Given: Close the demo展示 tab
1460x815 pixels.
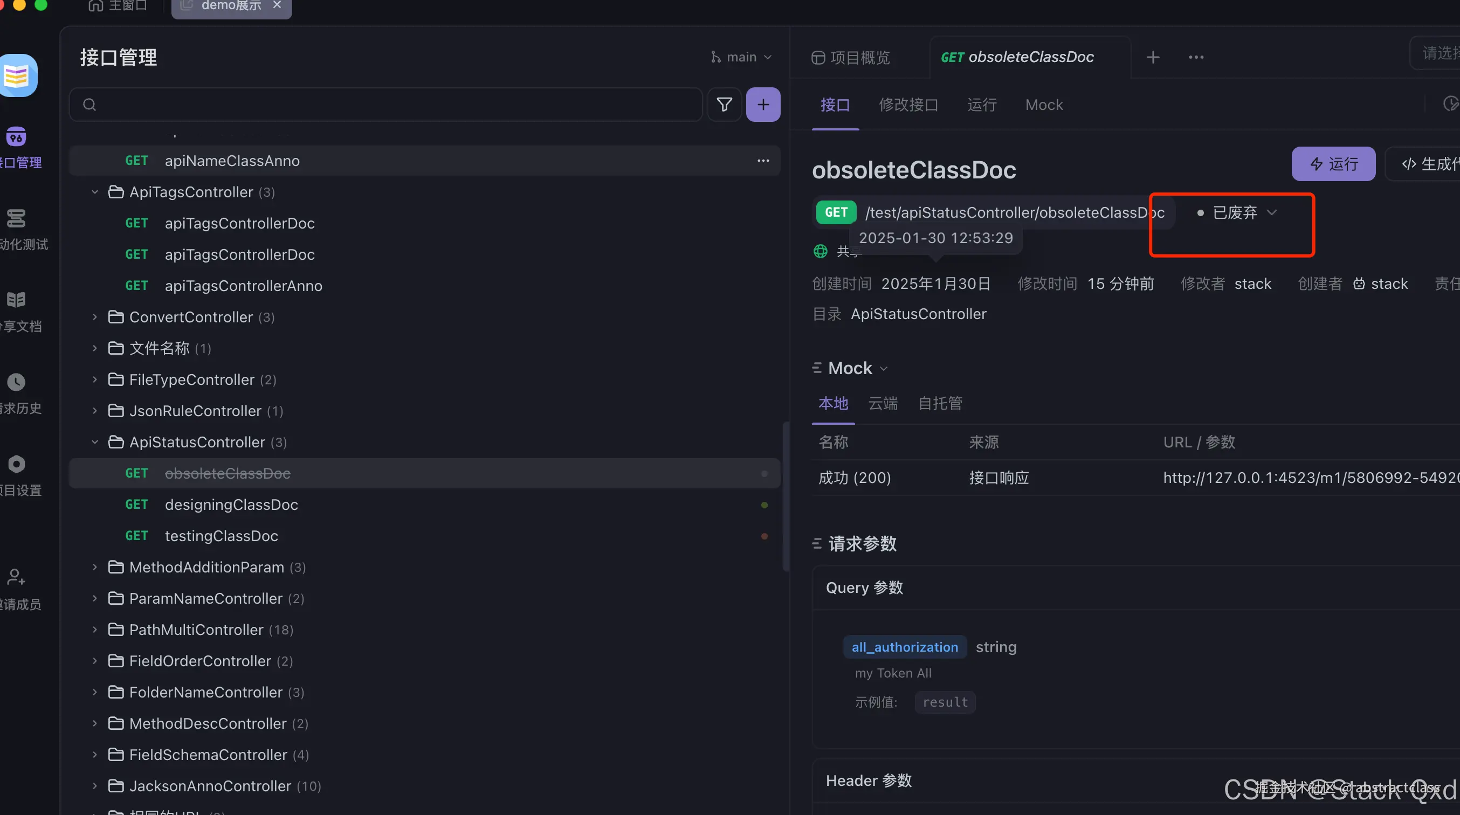Looking at the screenshot, I should click(x=277, y=5).
